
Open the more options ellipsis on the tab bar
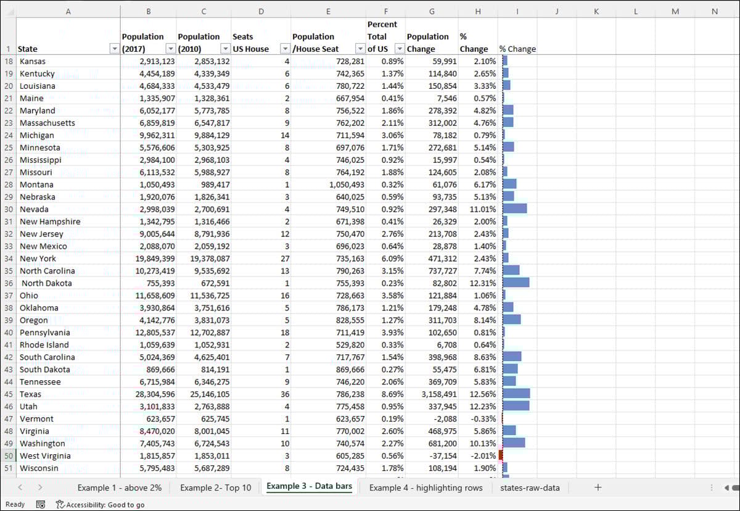point(711,487)
